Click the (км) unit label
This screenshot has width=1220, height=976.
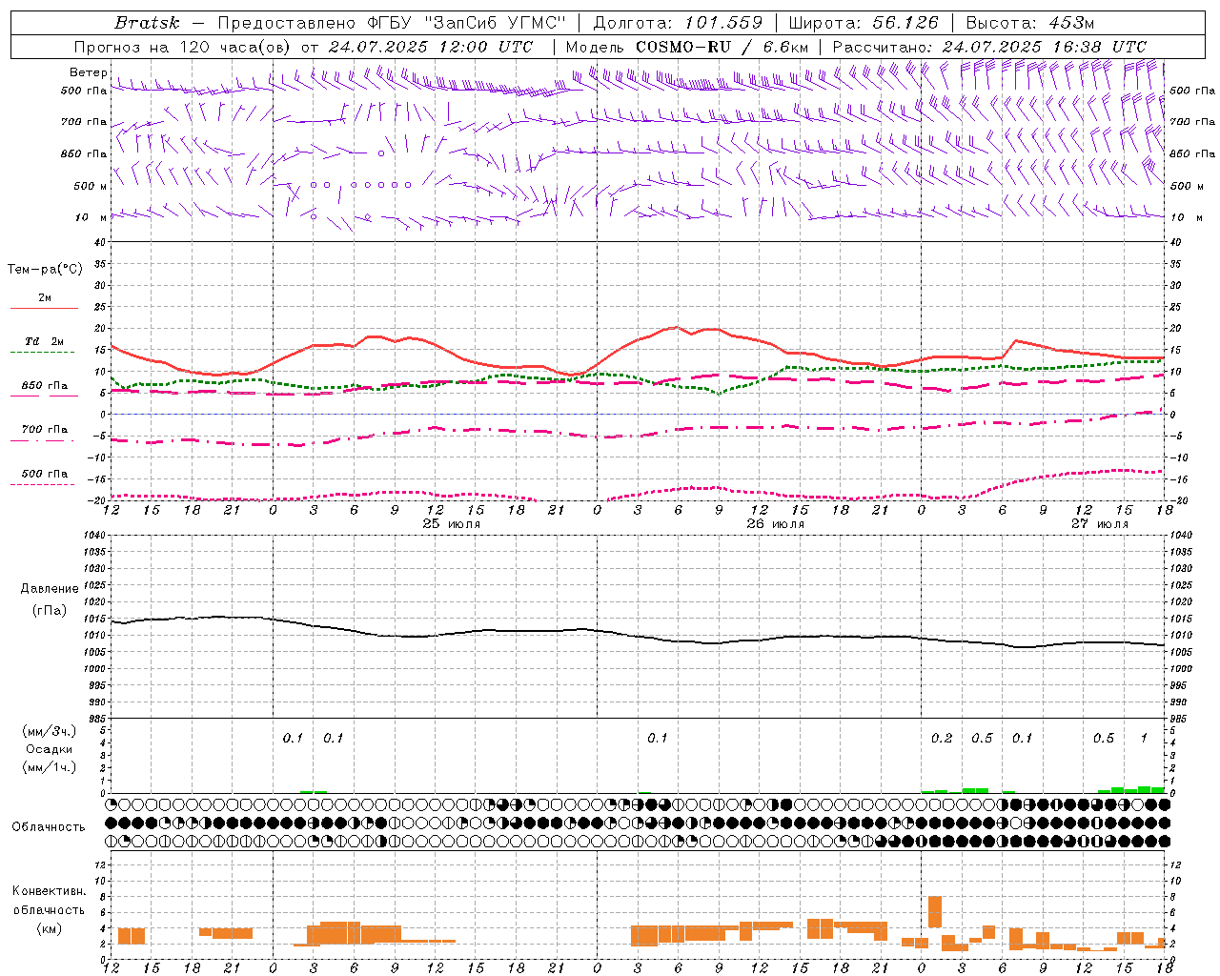click(49, 928)
